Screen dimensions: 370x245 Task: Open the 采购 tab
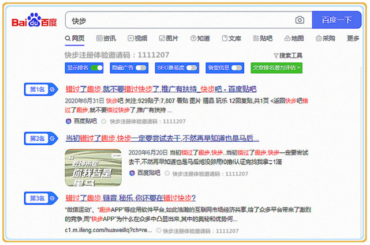(x=326, y=38)
